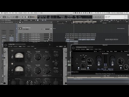Open the Functions menu in tracks area
The height and width of the screenshot is (97, 129).
(x=26, y=20)
